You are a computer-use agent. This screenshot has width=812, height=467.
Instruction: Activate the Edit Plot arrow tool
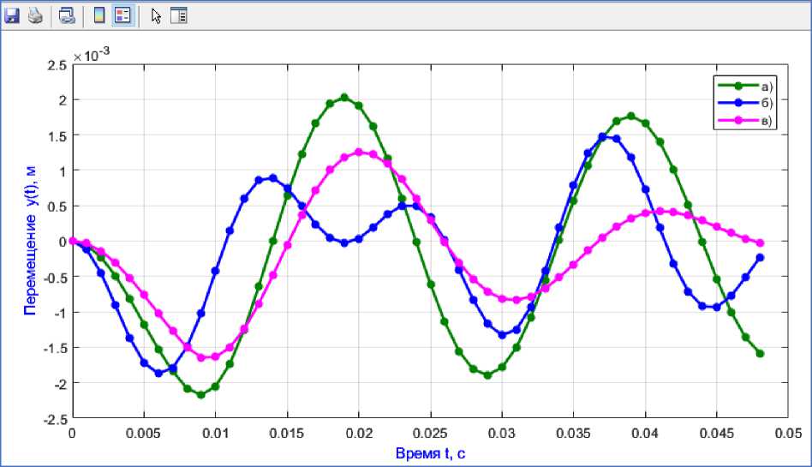click(156, 16)
